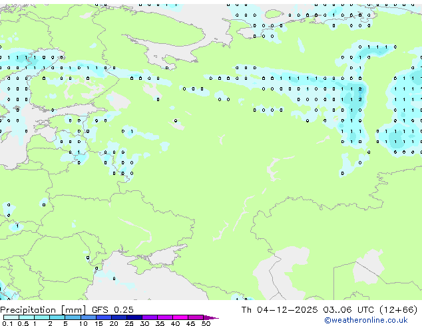Click the 10–15 mm legend swatch

click(89, 317)
